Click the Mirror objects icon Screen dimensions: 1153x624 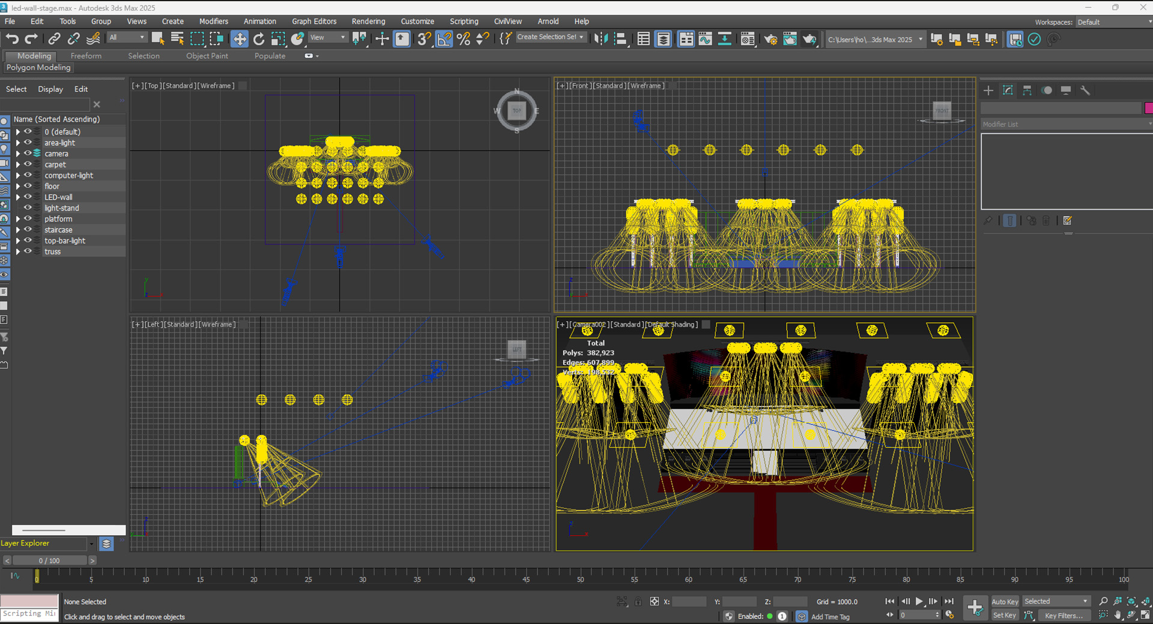click(601, 39)
